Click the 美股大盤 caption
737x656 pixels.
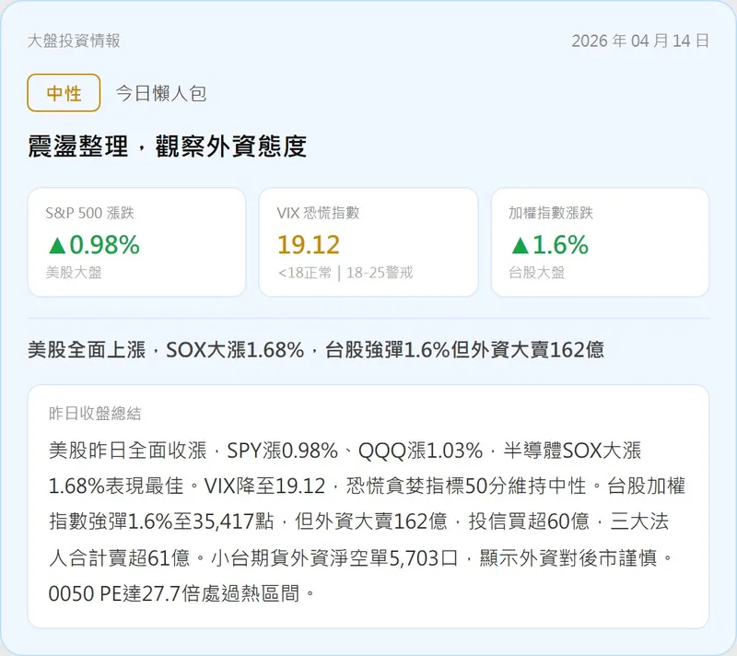coord(74,273)
